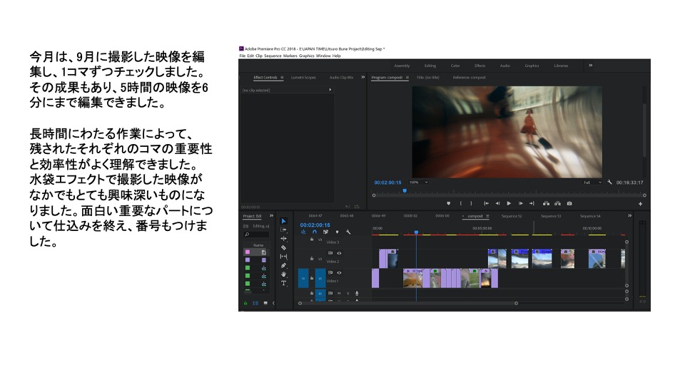This screenshot has height=385, width=685.
Task: Select the Ripple Edit tool
Action: pos(283,238)
